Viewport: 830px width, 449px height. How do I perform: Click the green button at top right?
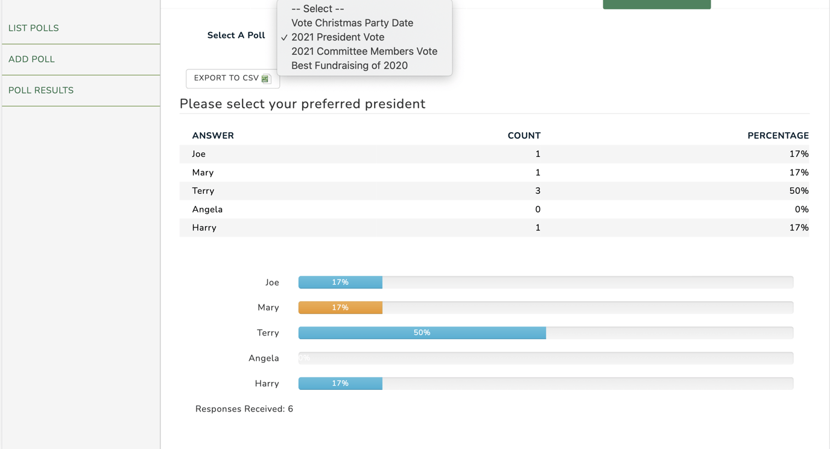coord(656,4)
